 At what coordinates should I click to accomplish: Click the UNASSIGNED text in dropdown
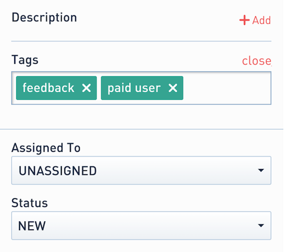58,171
